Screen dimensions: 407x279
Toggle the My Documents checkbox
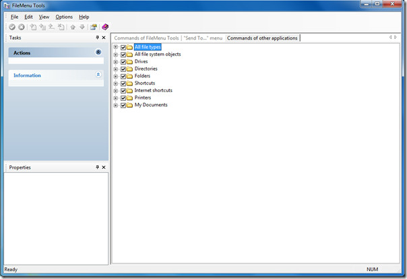[x=123, y=106]
